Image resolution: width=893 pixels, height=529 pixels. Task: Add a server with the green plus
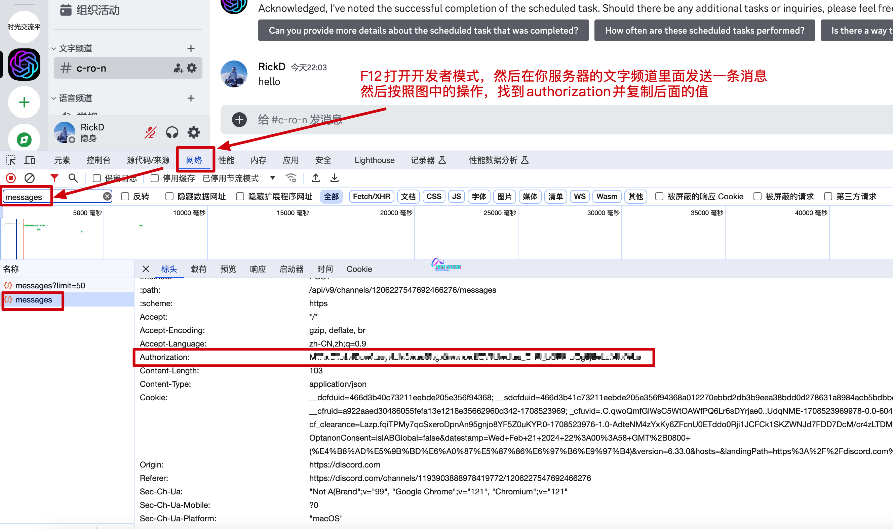pyautogui.click(x=24, y=102)
